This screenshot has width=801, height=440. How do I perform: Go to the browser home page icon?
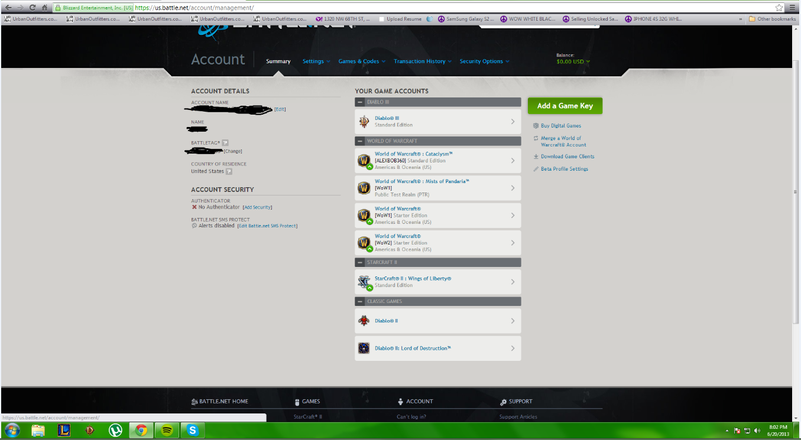click(x=44, y=8)
